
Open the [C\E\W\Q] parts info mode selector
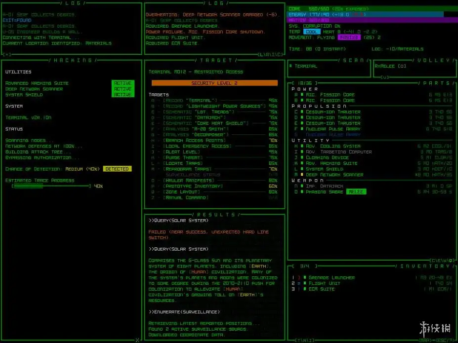tap(442, 260)
